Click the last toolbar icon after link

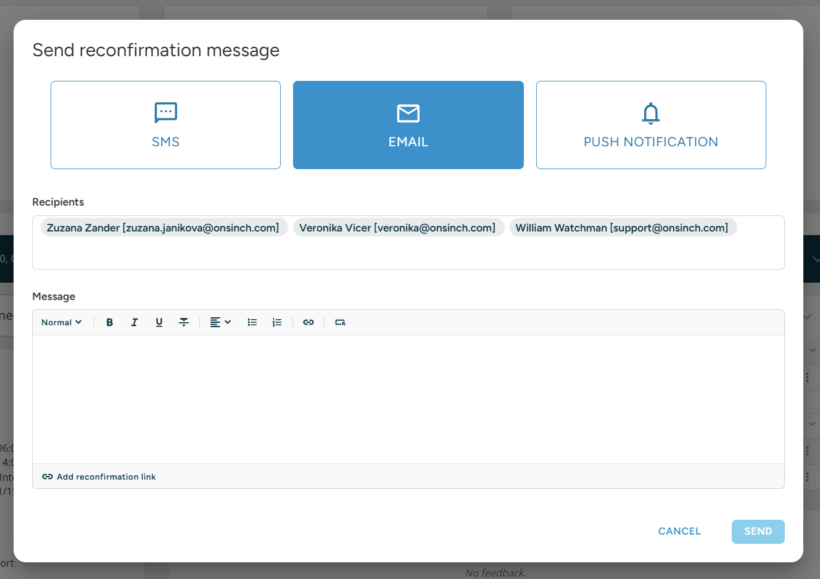pos(340,322)
